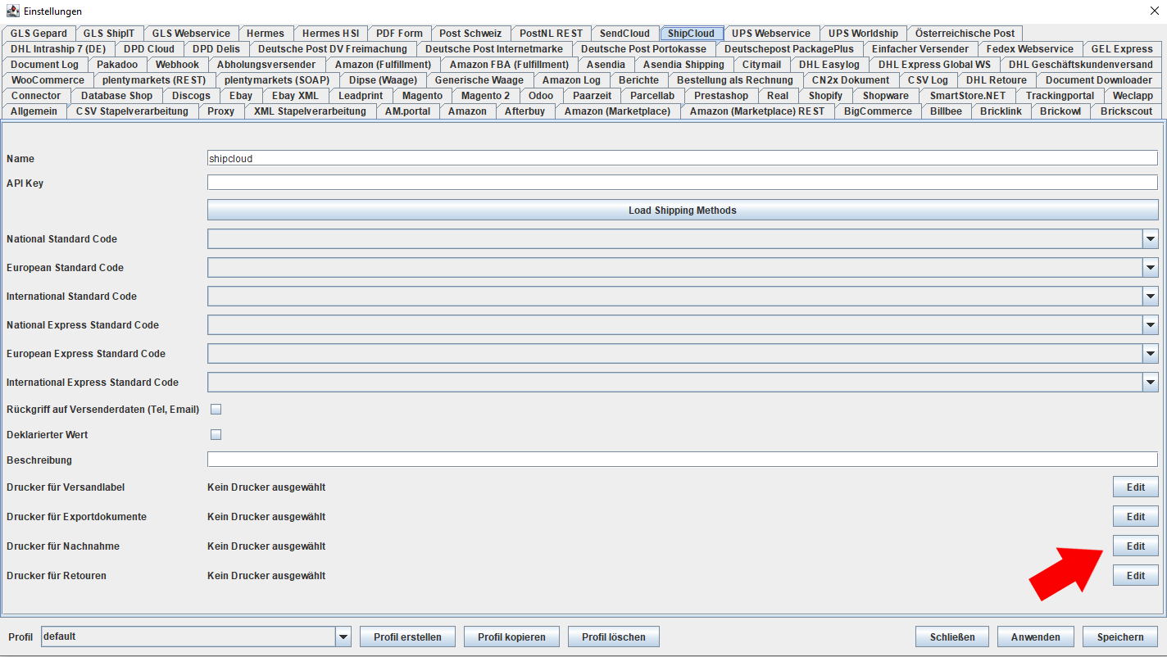Switch to Document Downloader tab

[1099, 80]
